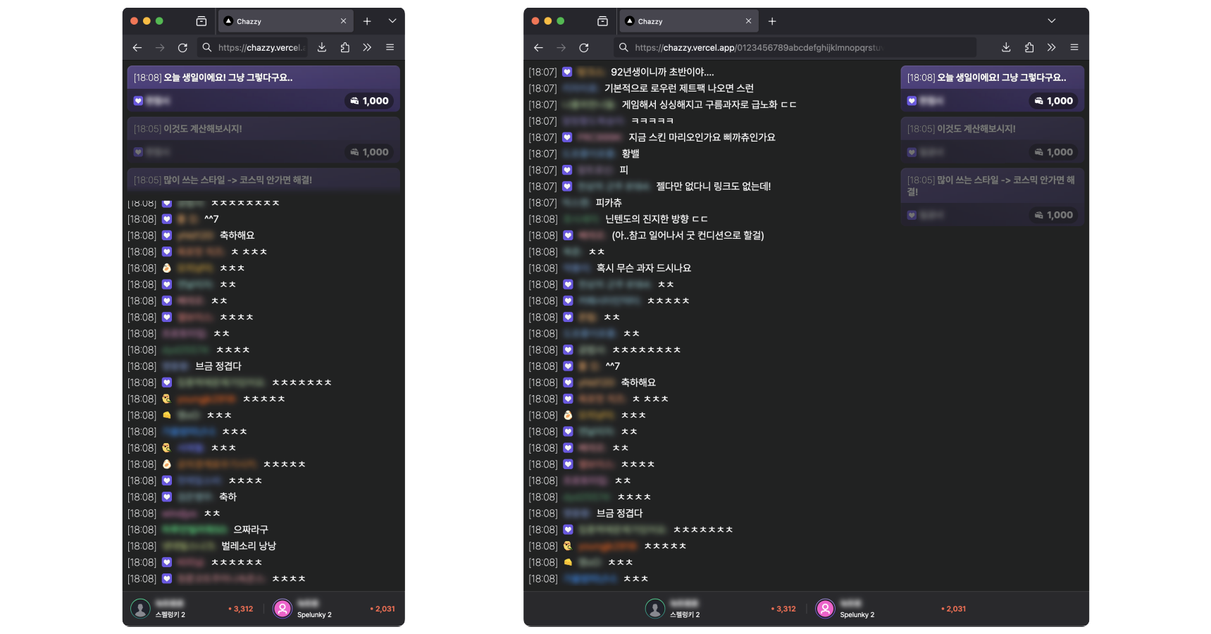Expand the tab list chevron in the left window
Screen dimensions: 1211x634
(x=392, y=21)
